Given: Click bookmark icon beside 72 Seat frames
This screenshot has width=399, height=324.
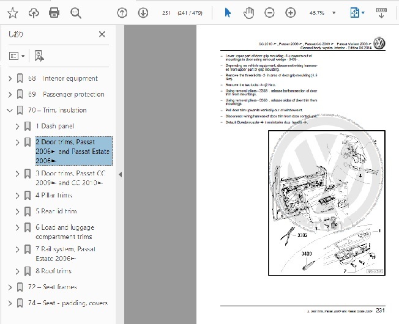Looking at the screenshot, I should 20,287.
